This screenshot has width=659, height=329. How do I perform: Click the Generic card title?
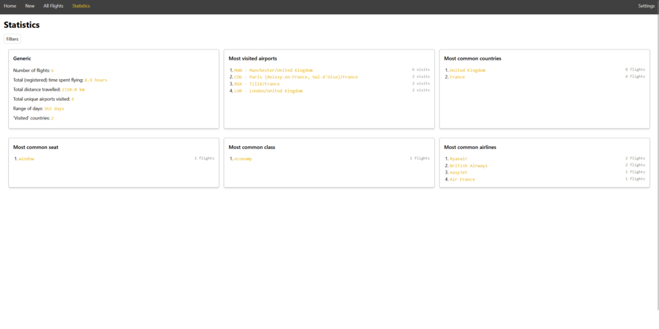[x=22, y=58]
